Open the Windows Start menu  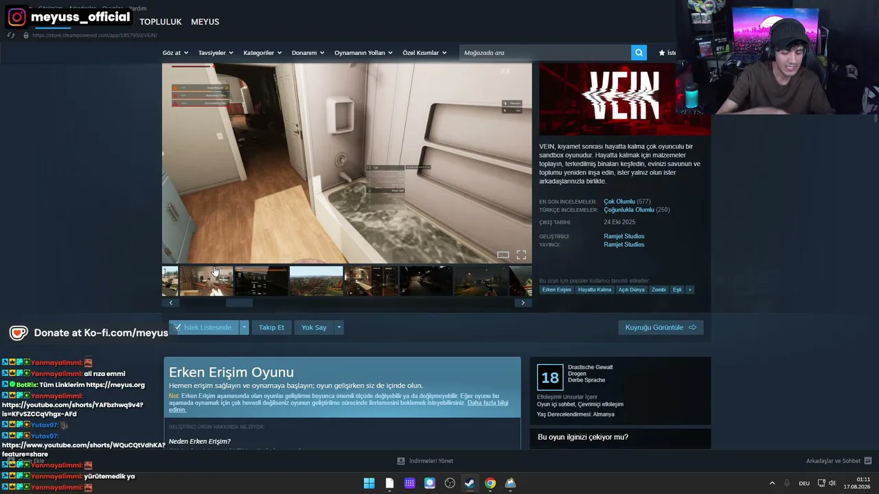(x=369, y=483)
